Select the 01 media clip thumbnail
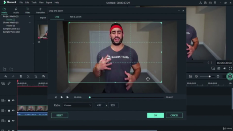Viewport: 233px width, 131px height. point(43,32)
